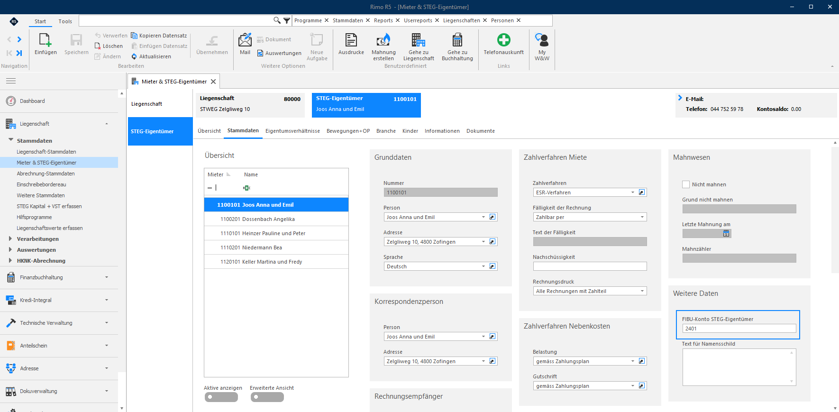Open the Sprache Deutsch dropdown
The width and height of the screenshot is (839, 412).
pyautogui.click(x=483, y=266)
